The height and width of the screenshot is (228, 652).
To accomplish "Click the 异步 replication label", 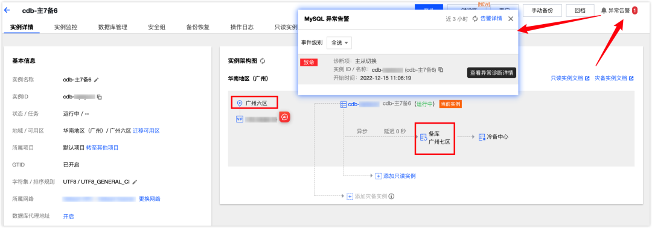I will (x=363, y=131).
